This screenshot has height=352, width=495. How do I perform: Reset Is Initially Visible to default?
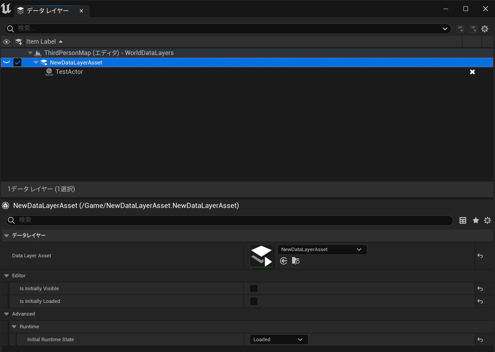pyautogui.click(x=480, y=289)
